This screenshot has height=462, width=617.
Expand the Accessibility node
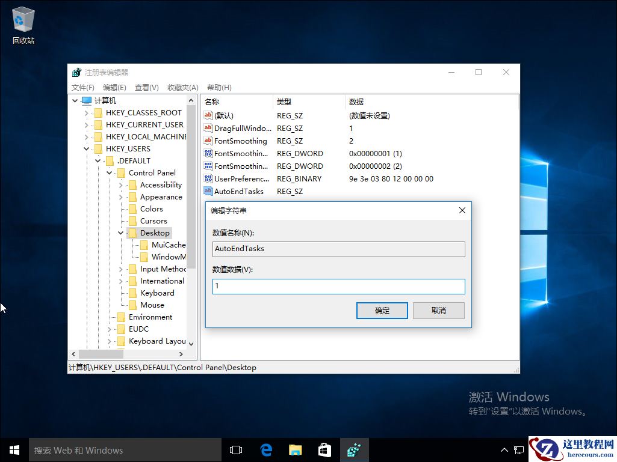(121, 184)
